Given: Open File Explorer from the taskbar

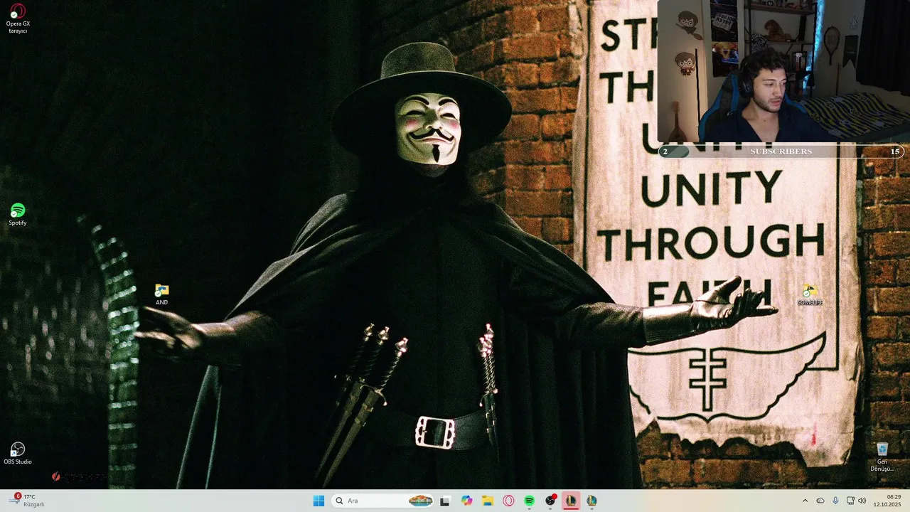Looking at the screenshot, I should pyautogui.click(x=488, y=501).
